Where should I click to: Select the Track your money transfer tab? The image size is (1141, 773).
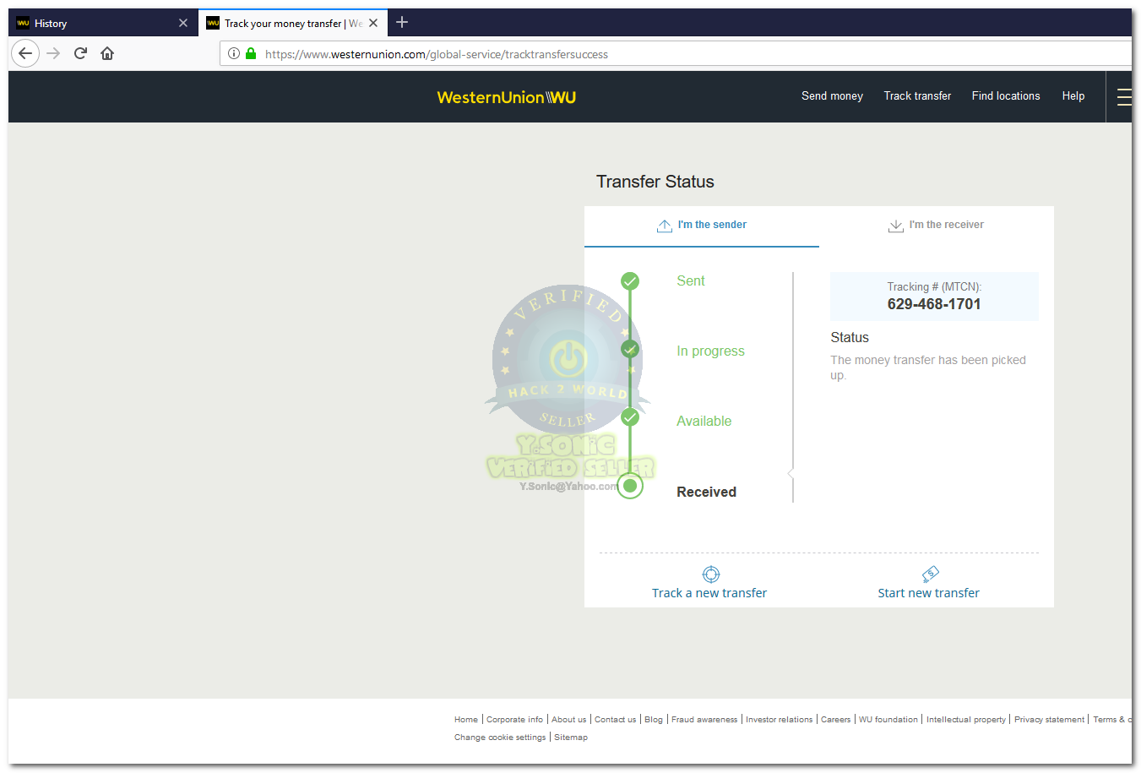pos(293,23)
